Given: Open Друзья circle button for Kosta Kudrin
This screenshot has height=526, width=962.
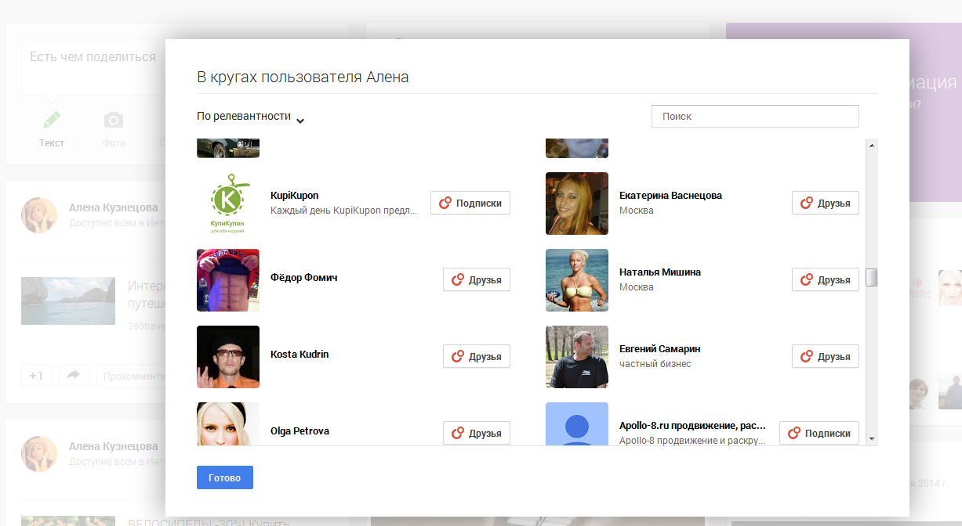Looking at the screenshot, I should [477, 357].
